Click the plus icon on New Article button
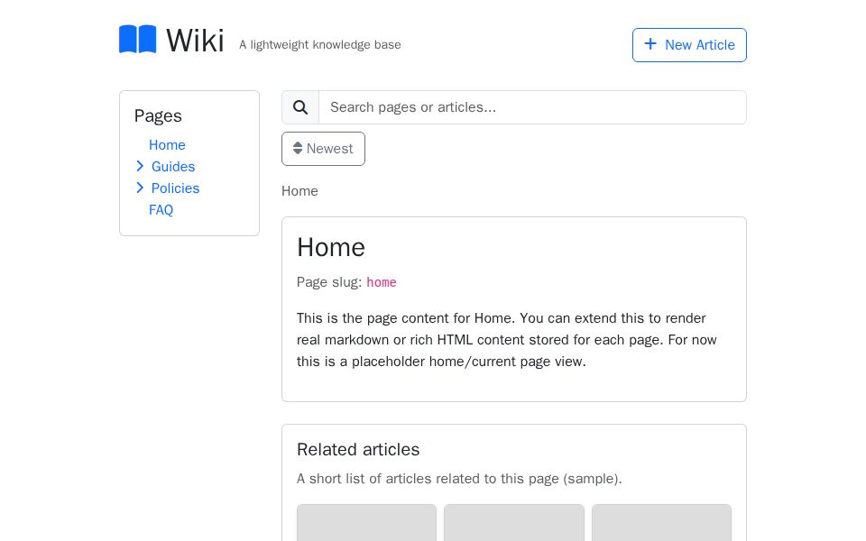Image resolution: width=866 pixels, height=541 pixels. (650, 43)
